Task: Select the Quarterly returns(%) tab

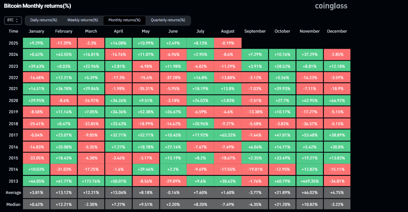Action: point(168,20)
